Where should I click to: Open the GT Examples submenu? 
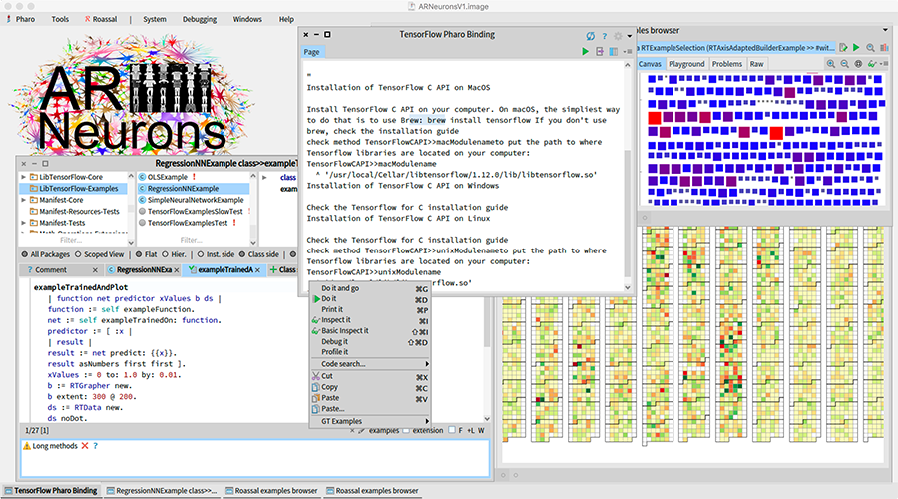coord(370,421)
